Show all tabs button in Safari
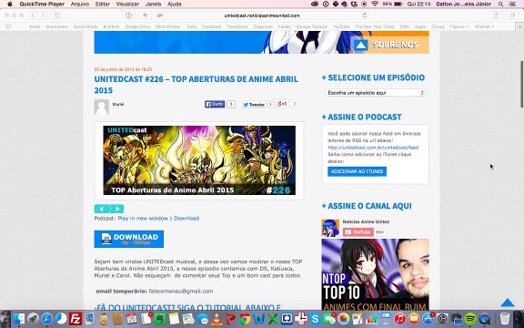Screen dimensions: 524x328 (x=512, y=15)
